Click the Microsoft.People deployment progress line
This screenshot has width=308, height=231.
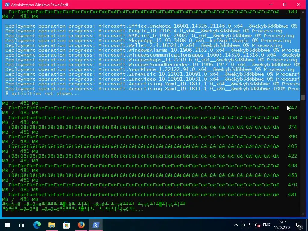(143, 31)
